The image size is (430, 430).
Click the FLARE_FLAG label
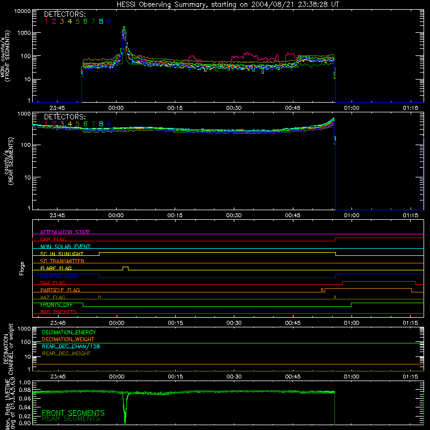tap(56, 268)
